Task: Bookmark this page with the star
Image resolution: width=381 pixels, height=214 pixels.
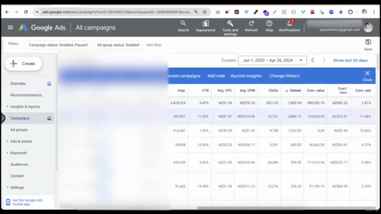Action: [205, 12]
